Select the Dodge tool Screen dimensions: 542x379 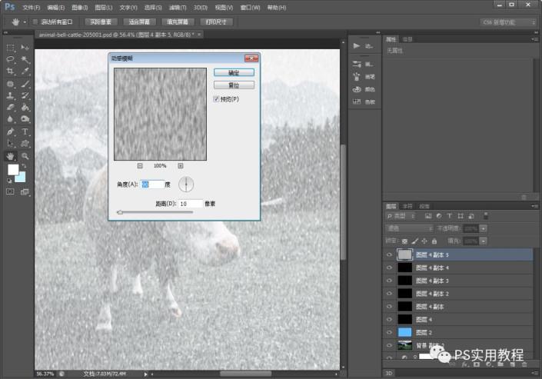click(x=25, y=119)
